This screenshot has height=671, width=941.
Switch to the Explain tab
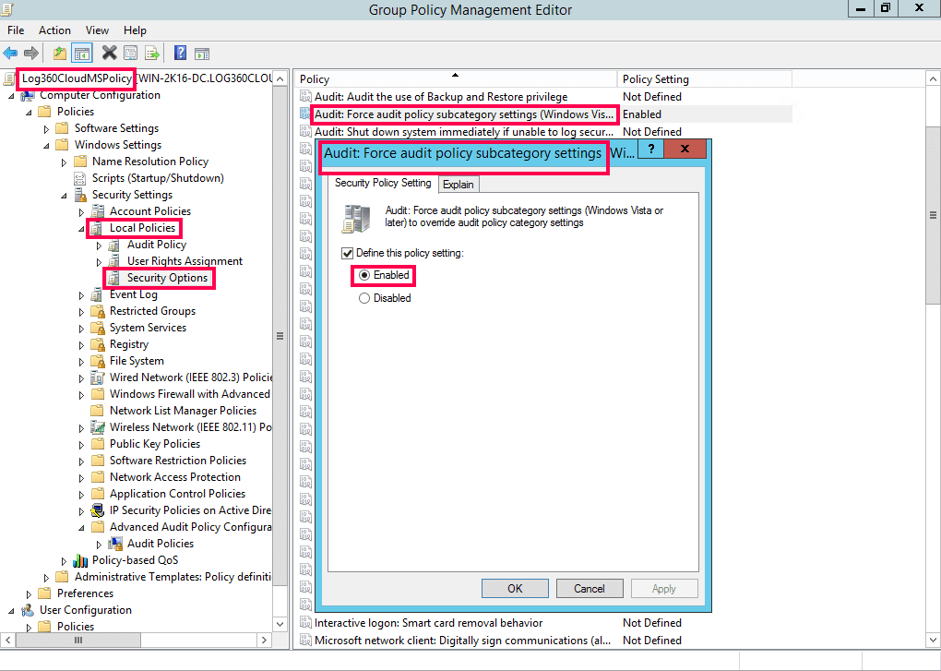(x=459, y=184)
